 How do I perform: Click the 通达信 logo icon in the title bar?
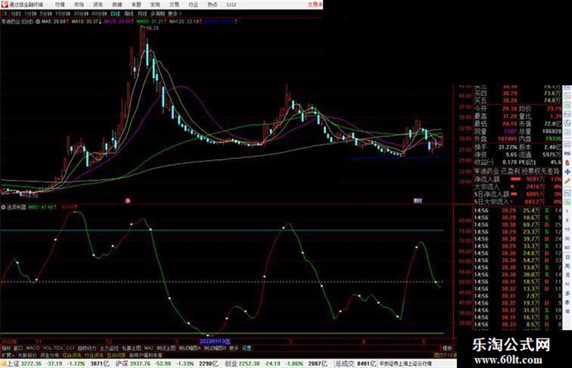[x=4, y=4]
